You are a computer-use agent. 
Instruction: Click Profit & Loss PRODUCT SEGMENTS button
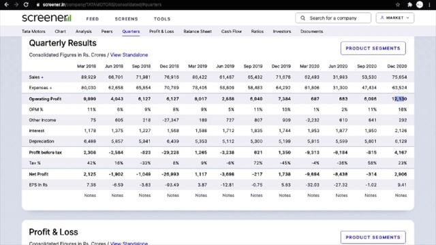click(373, 238)
